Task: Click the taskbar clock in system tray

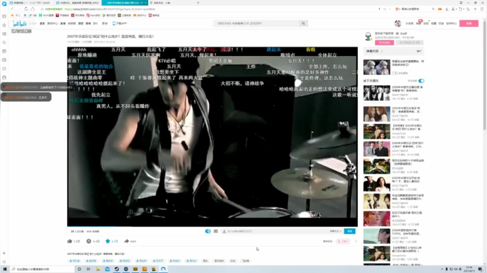Action: tap(469, 269)
